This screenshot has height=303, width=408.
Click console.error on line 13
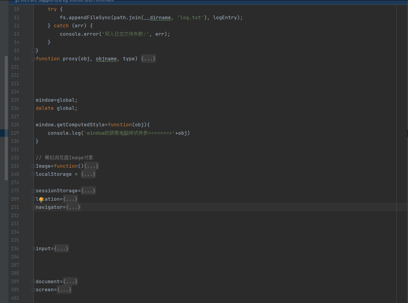pos(79,34)
